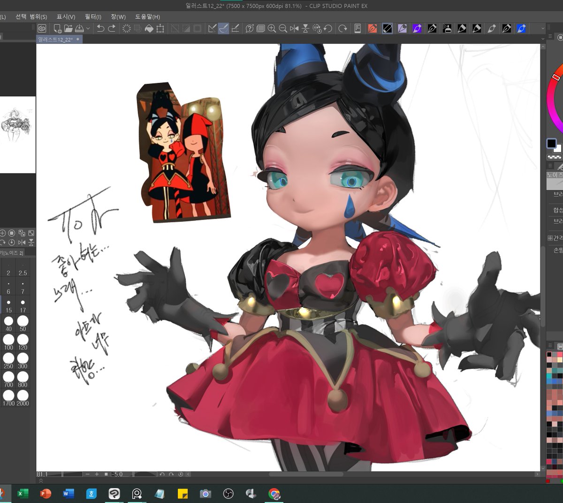Expand the command bar overflow chevron
Viewport: 563px width, 503px height.
(543, 29)
